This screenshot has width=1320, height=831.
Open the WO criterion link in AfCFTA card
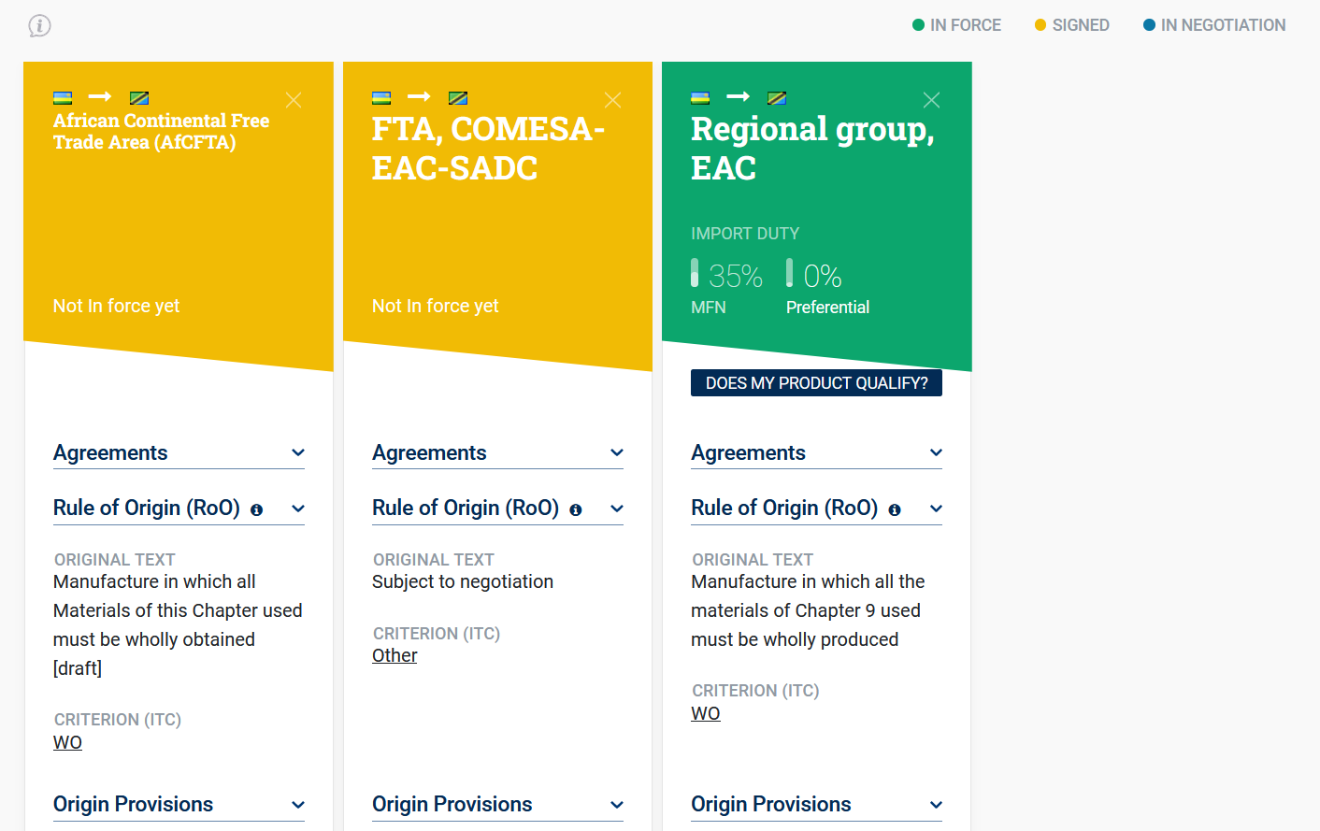coord(67,742)
